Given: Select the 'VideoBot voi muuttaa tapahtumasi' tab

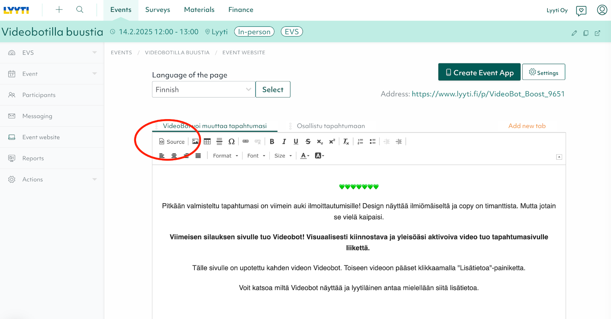Looking at the screenshot, I should [x=215, y=126].
